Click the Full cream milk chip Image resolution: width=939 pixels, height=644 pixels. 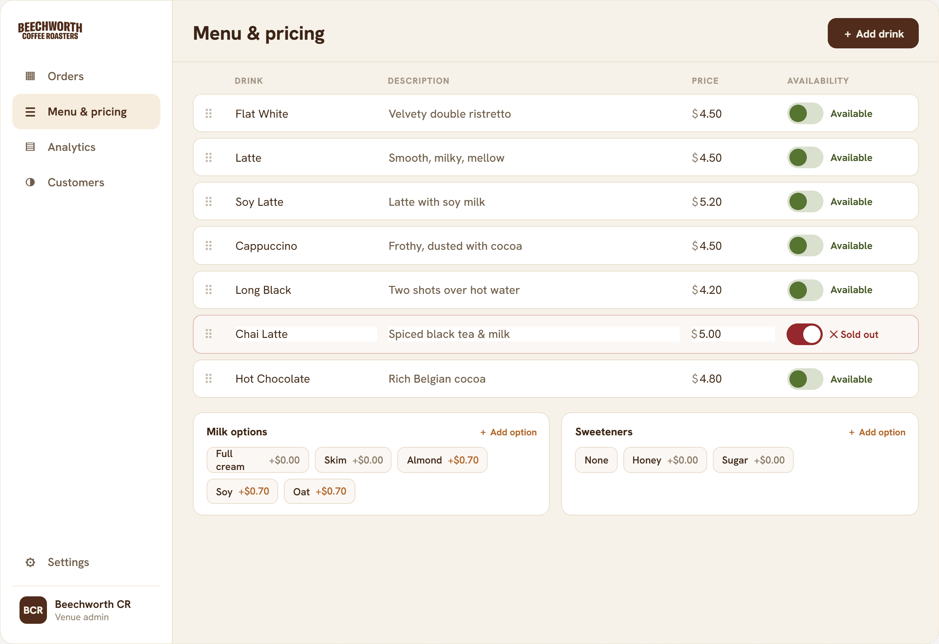coord(258,460)
